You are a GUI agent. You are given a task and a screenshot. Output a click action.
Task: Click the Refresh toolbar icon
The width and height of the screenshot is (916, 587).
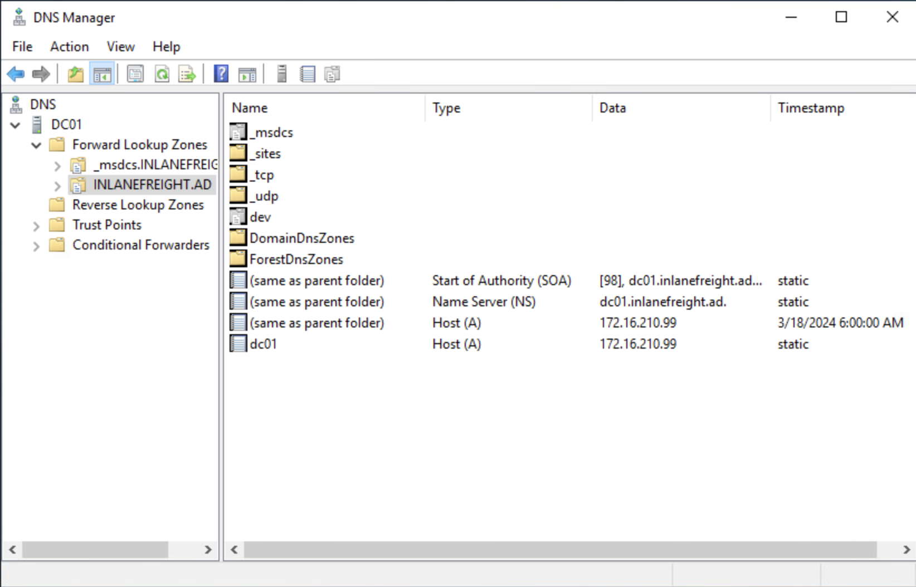162,74
